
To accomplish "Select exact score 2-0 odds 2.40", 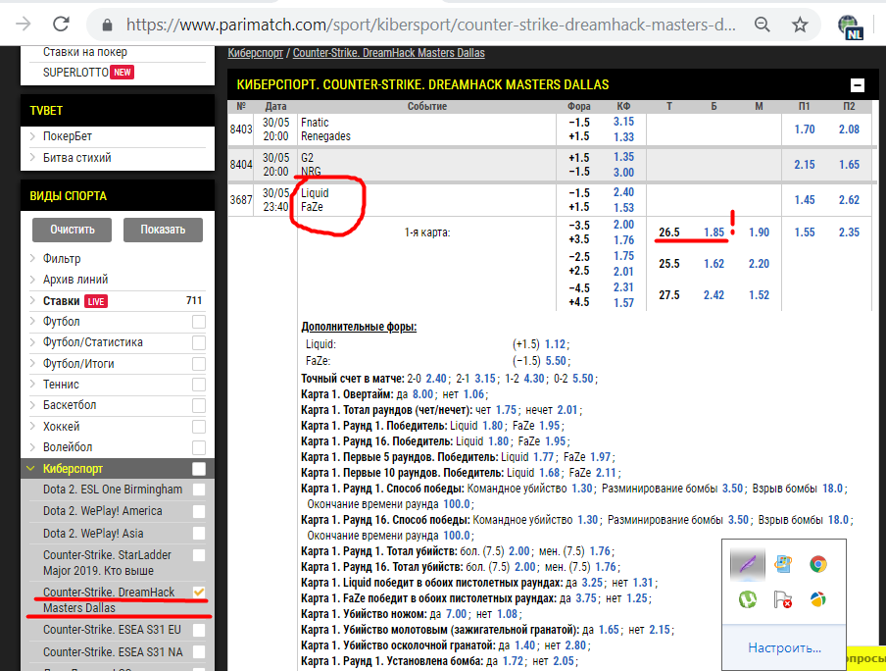I will (x=436, y=379).
